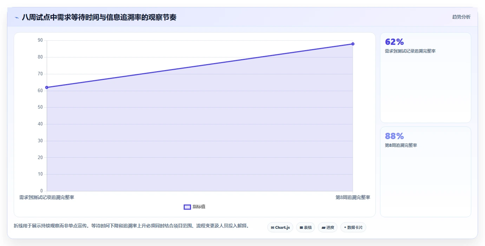Select the 数据卡片 chip
Image resolution: width=485 pixels, height=246 pixels.
click(353, 227)
